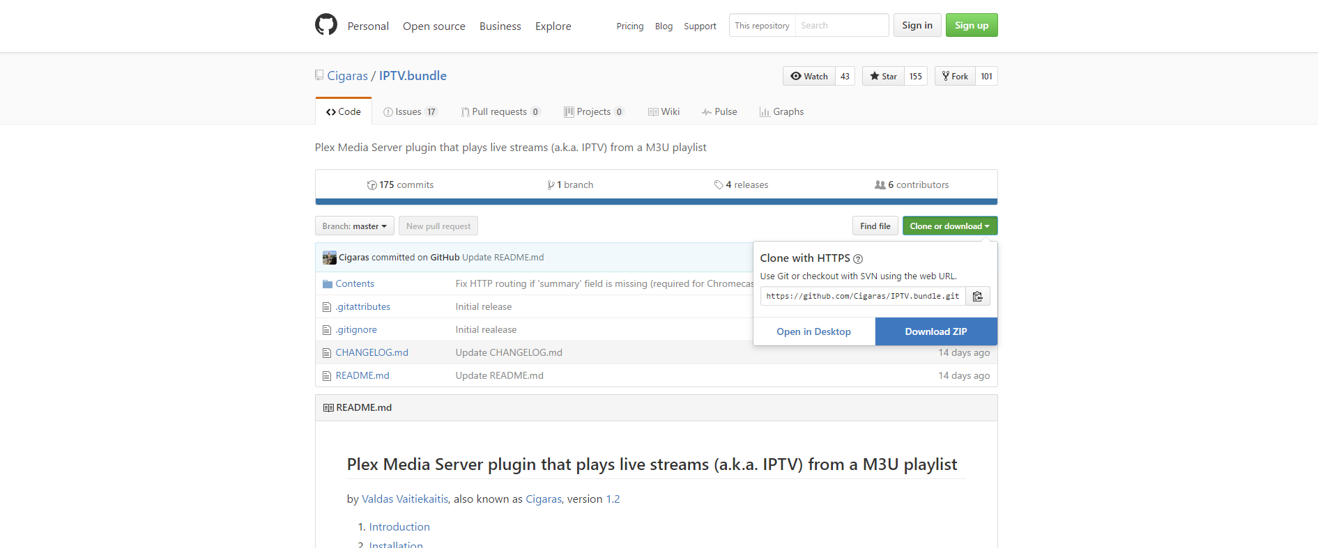The width and height of the screenshot is (1318, 548).
Task: Open the .gitignore file
Action: tap(356, 330)
